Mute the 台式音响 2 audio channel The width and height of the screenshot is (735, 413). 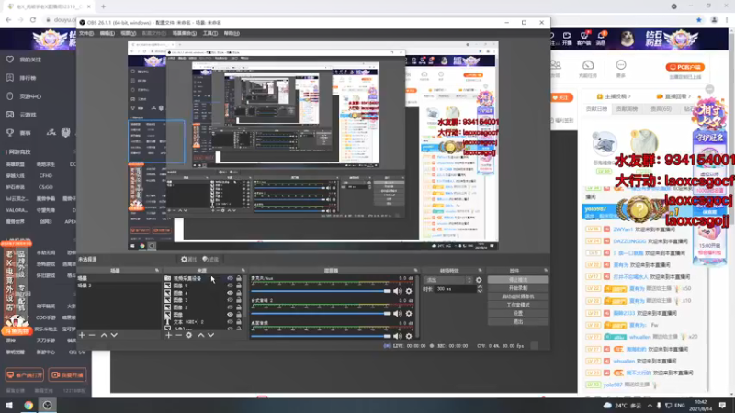click(x=398, y=313)
